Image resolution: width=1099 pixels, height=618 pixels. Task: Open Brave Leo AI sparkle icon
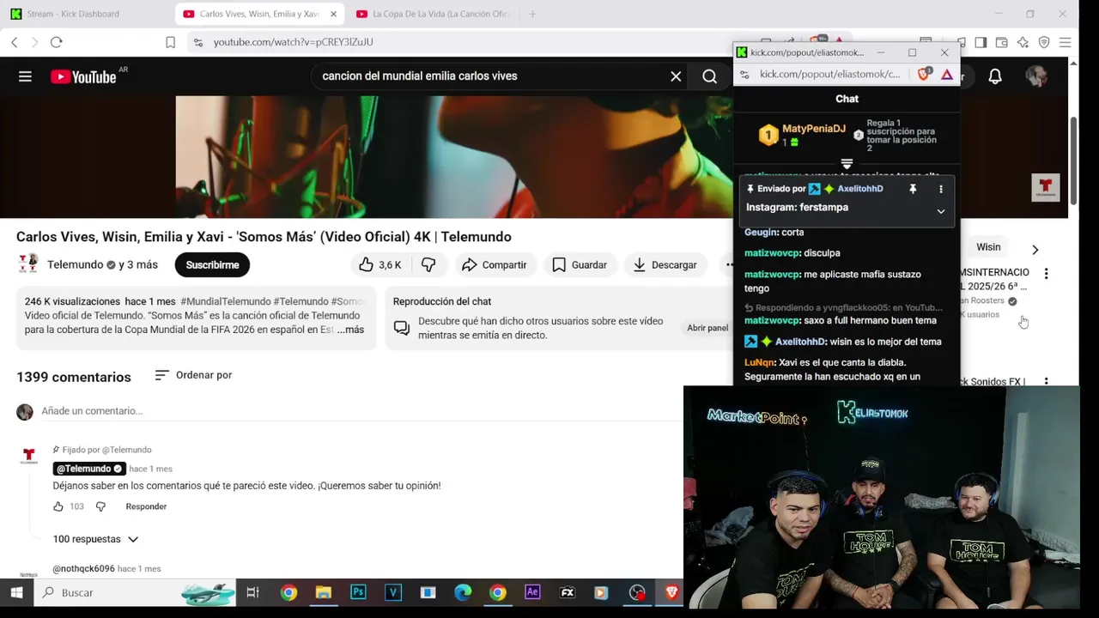click(x=1023, y=42)
